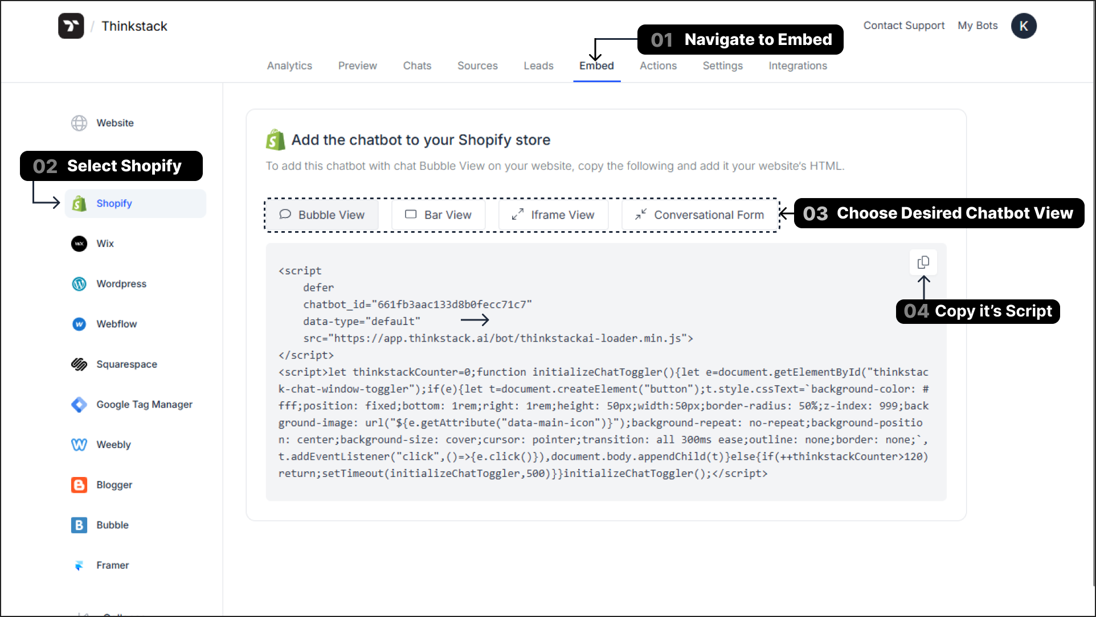The width and height of the screenshot is (1096, 617).
Task: Open My Bots menu
Action: (979, 26)
